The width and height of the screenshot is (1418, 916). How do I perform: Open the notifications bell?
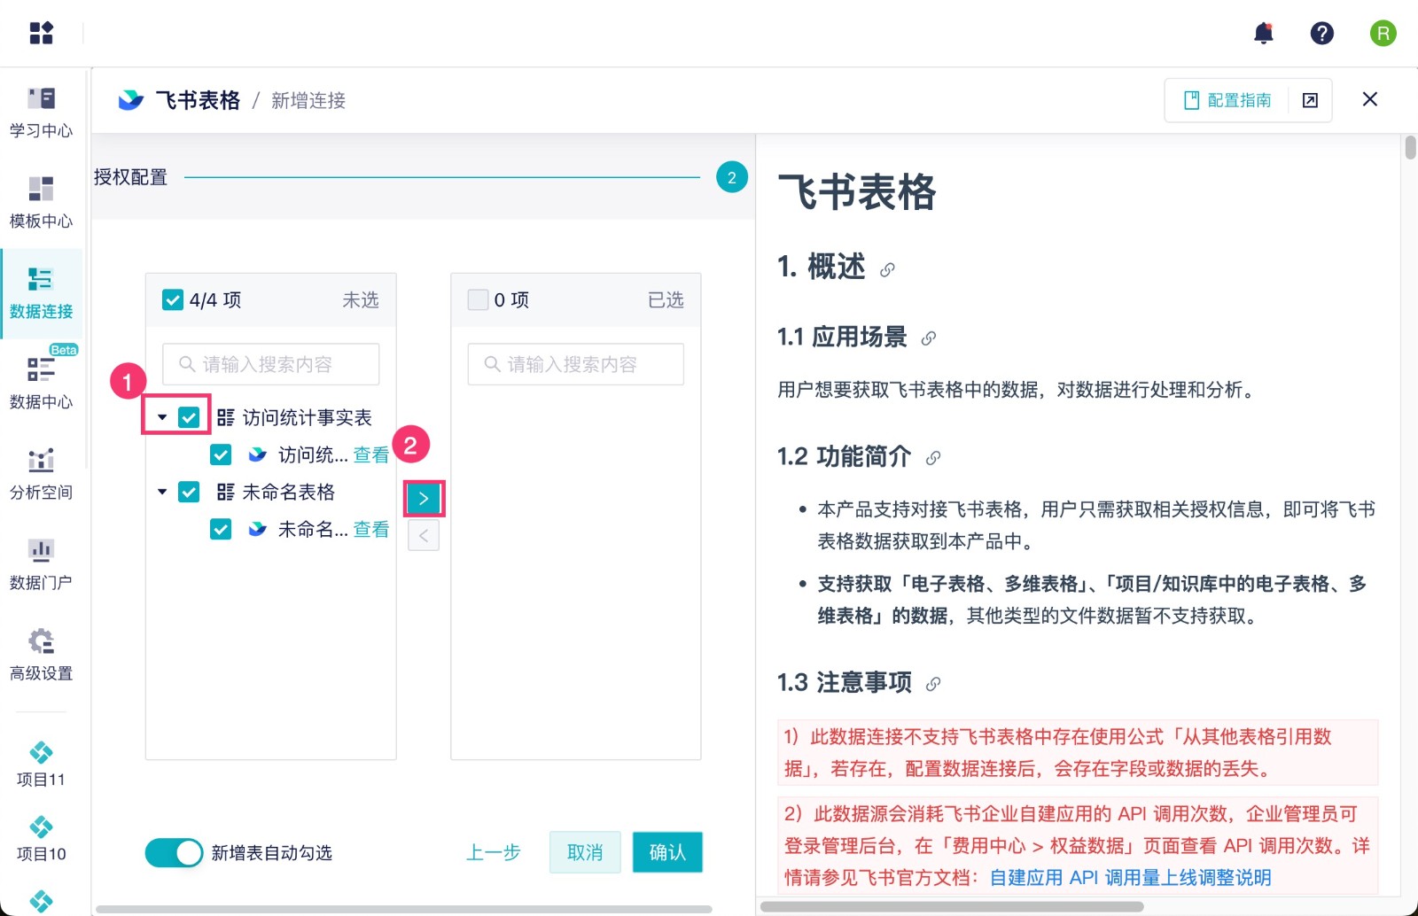click(1264, 34)
